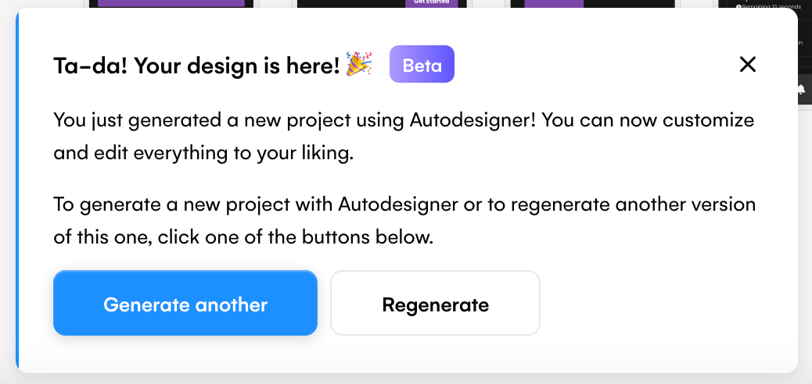Click "Autodesigner" in the second paragraph
The width and height of the screenshot is (812, 384).
tap(398, 204)
